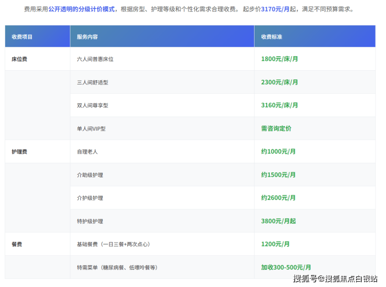Image resolution: width=386 pixels, height=287 pixels.
Task: Click the 服务内容 column header
Action: click(87, 37)
